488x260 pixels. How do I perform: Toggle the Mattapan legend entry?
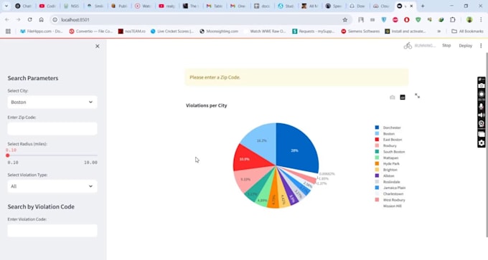click(387, 158)
